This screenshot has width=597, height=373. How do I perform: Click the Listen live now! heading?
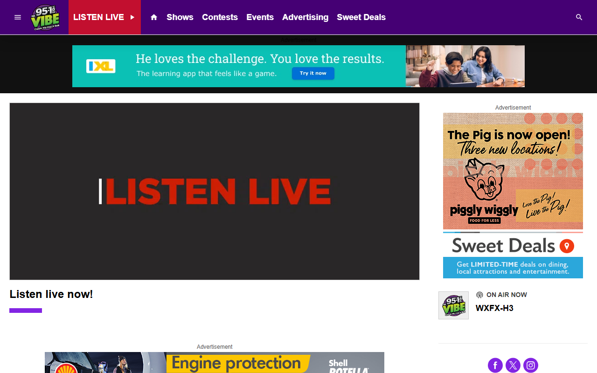tap(51, 294)
